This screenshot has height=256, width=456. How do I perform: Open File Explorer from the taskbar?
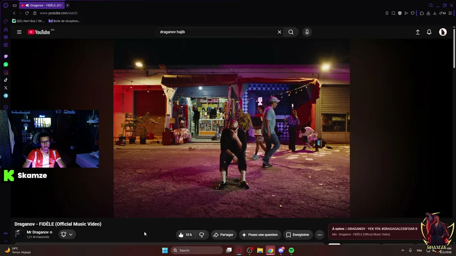260,250
